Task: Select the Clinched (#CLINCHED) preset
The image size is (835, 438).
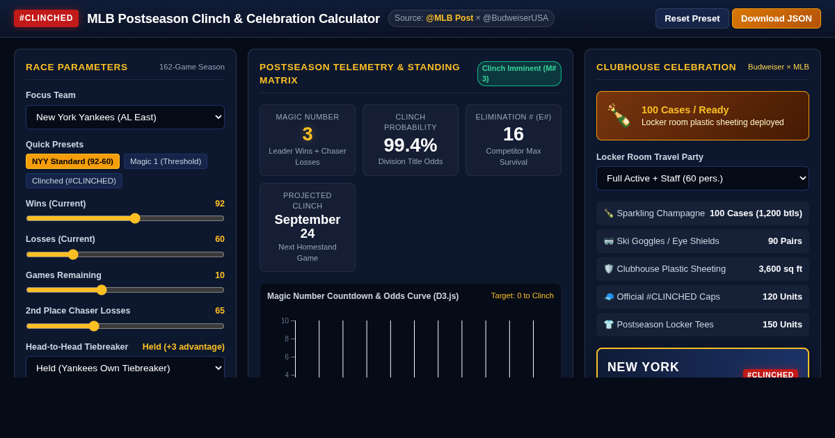Action: click(x=74, y=181)
